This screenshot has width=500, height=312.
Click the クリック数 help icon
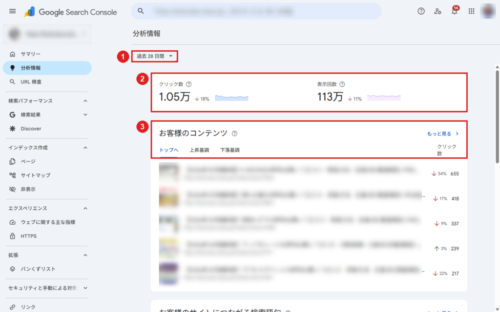(189, 84)
